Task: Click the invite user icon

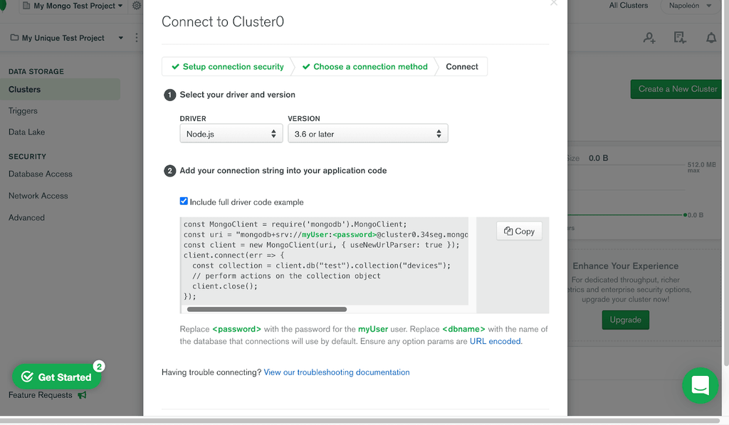Action: pyautogui.click(x=649, y=38)
